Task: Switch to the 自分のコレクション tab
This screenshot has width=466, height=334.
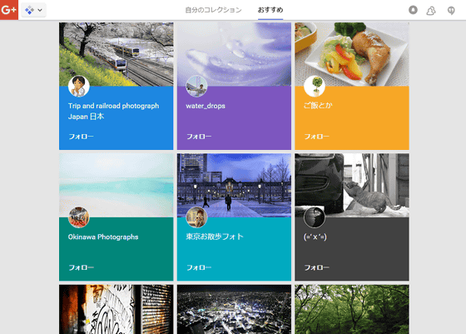Action: [213, 10]
